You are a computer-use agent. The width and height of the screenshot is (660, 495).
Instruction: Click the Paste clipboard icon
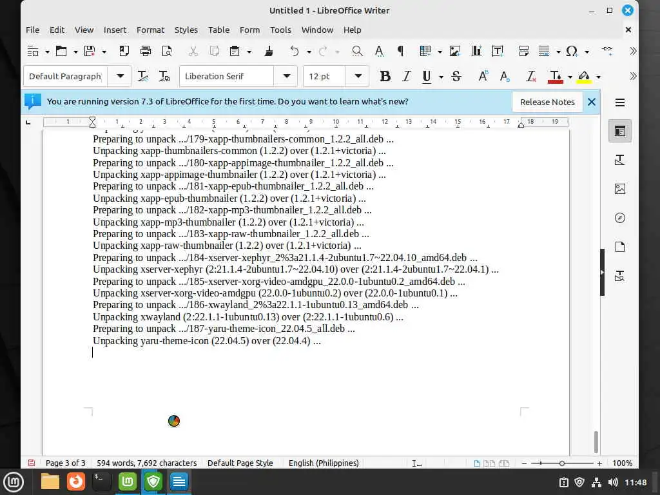tap(235, 52)
